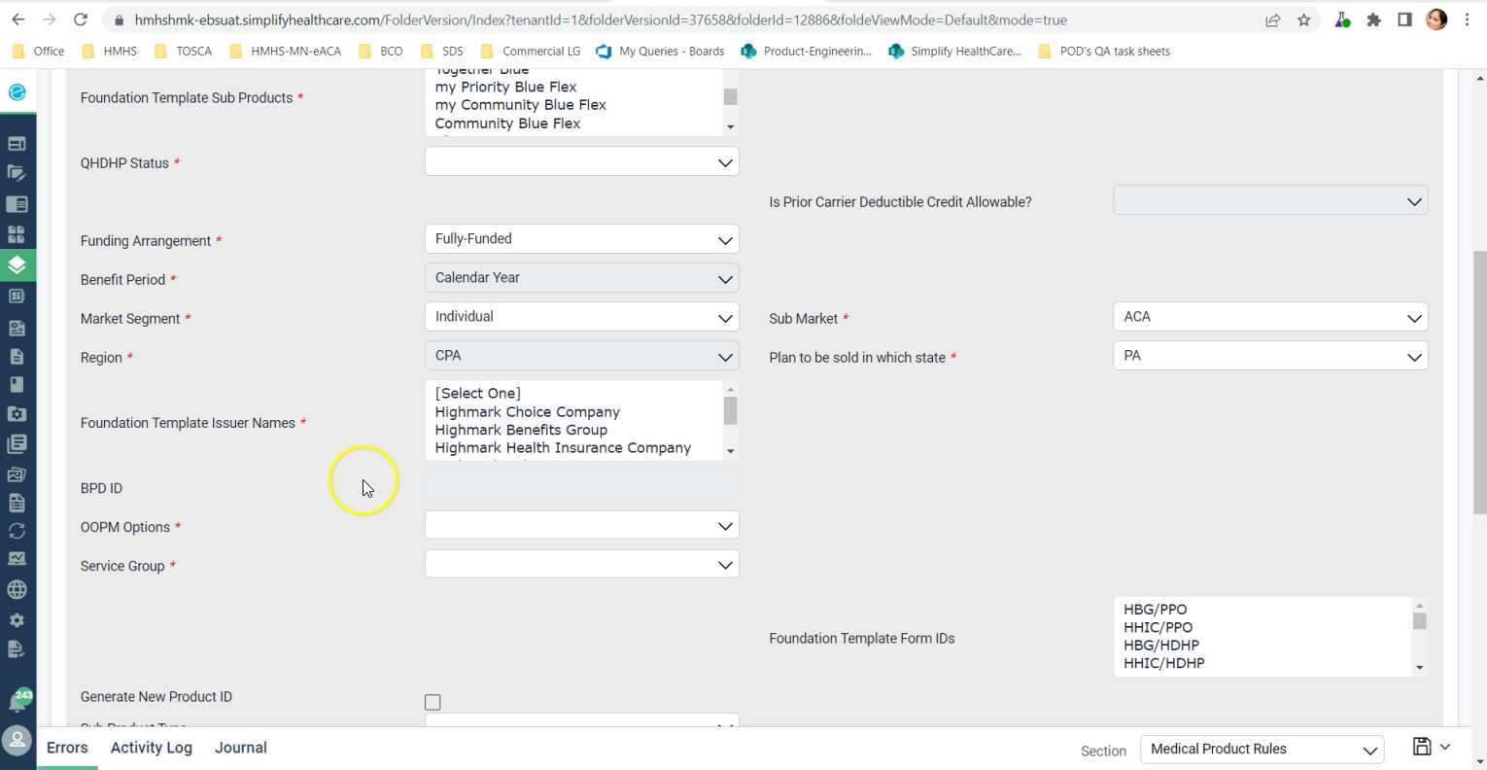Click the sync arrows icon in sidebar
1487x770 pixels.
click(17, 531)
